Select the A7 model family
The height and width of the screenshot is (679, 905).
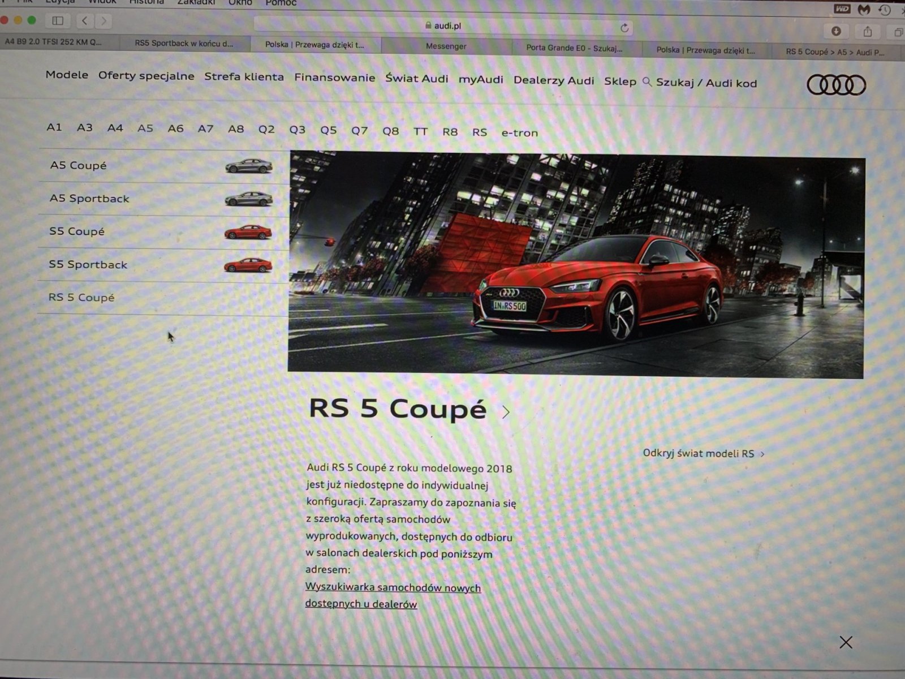tap(205, 129)
